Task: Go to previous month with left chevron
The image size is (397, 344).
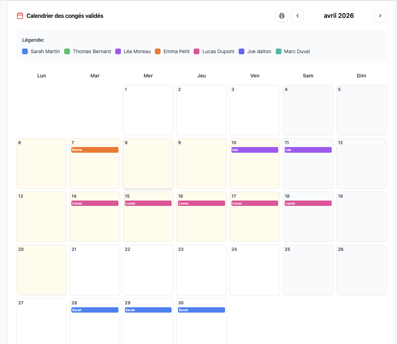Action: pos(297,16)
